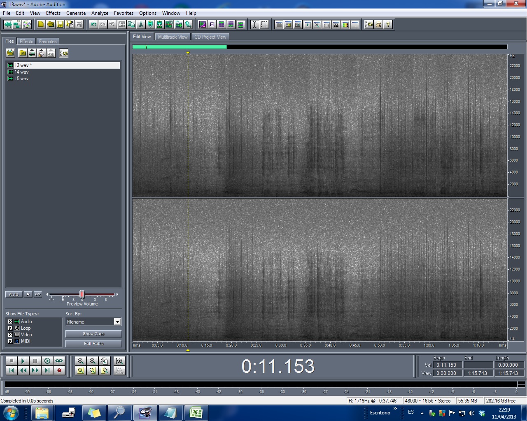Click the volume speaker tray icon

[x=471, y=413]
